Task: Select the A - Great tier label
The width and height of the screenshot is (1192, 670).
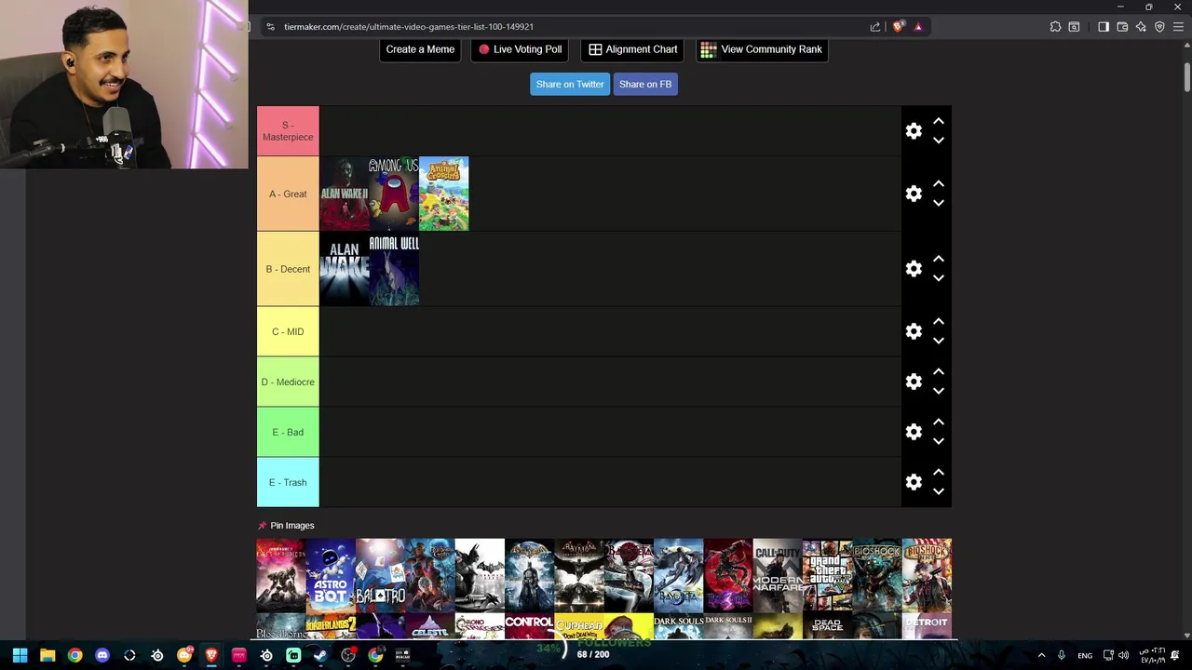Action: click(x=288, y=194)
